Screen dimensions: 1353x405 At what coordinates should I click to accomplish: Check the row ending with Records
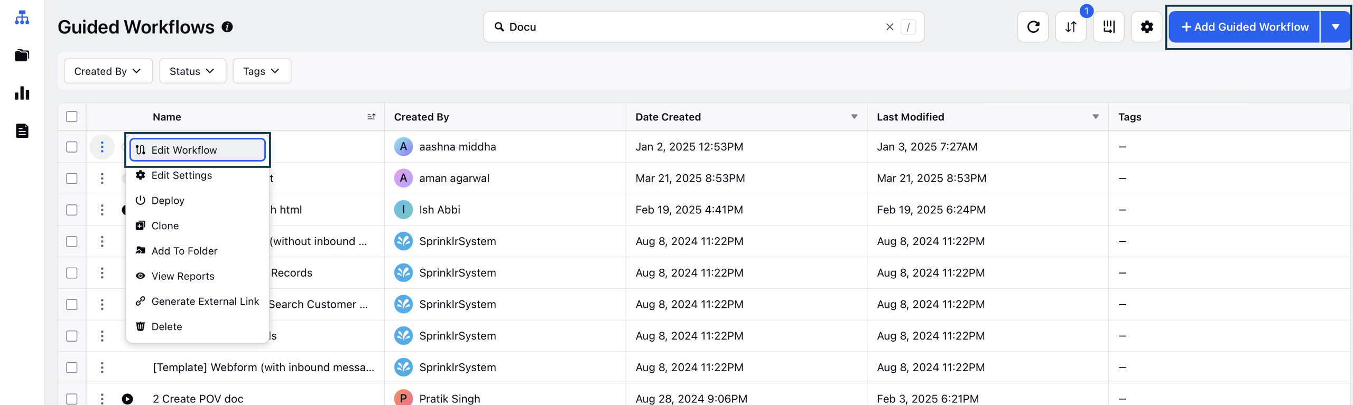click(x=72, y=273)
